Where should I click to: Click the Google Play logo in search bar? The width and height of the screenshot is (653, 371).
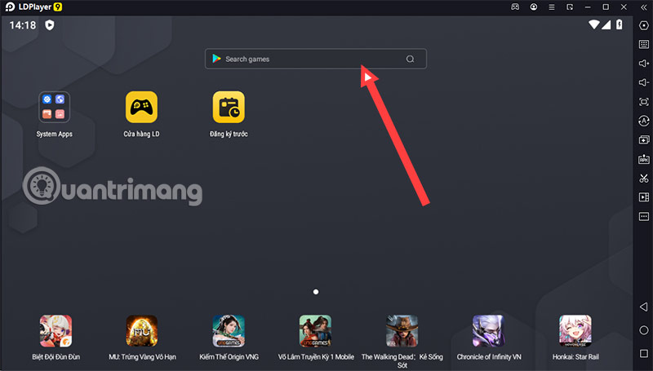coord(216,59)
